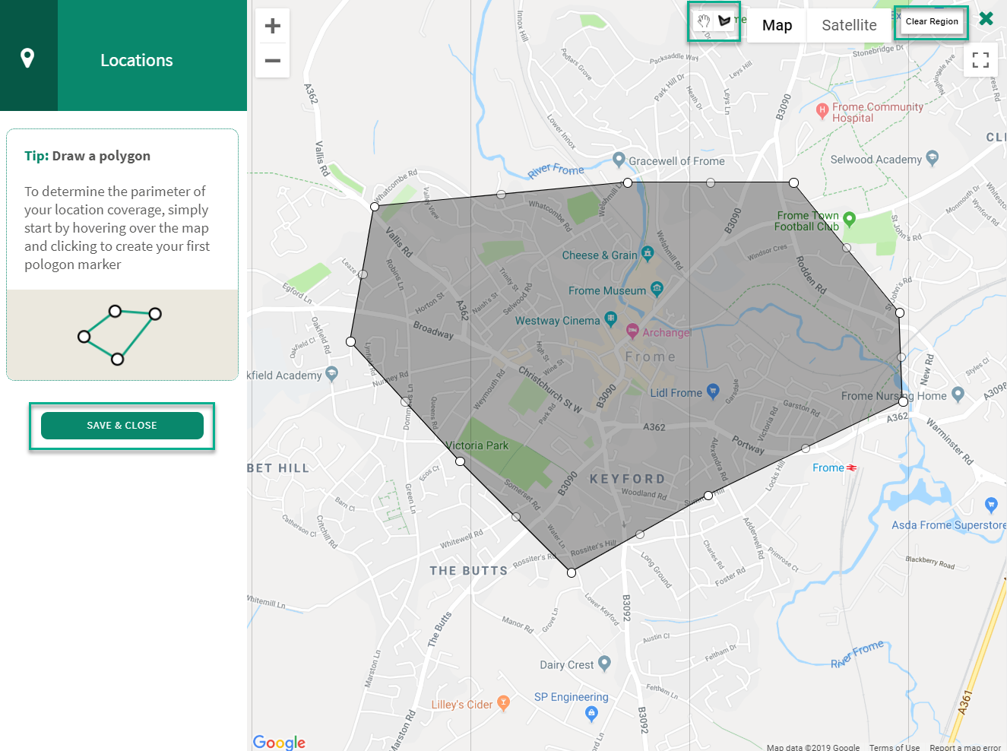The image size is (1007, 751).
Task: Click the Broadway street label
Action: [x=433, y=330]
